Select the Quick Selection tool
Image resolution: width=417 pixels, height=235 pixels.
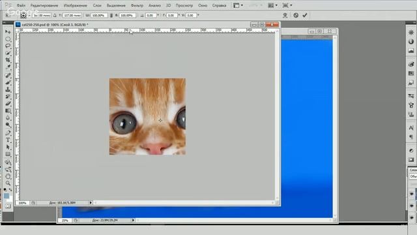coord(8,53)
